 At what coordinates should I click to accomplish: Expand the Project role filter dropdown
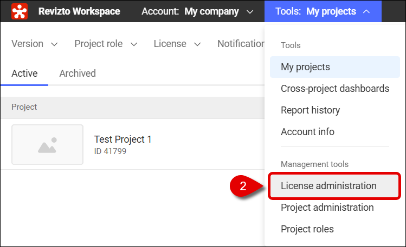[x=106, y=44]
